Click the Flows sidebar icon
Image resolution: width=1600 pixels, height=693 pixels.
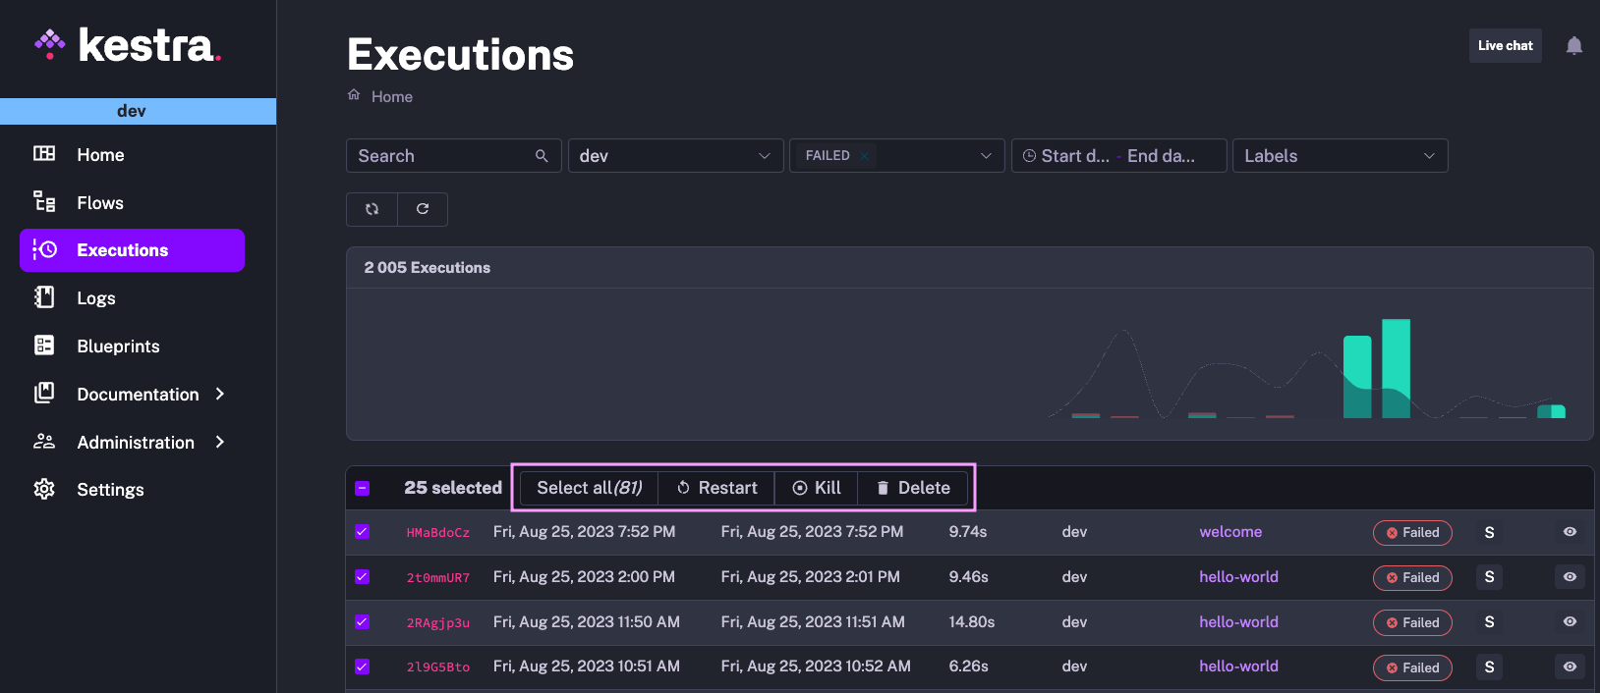(44, 201)
